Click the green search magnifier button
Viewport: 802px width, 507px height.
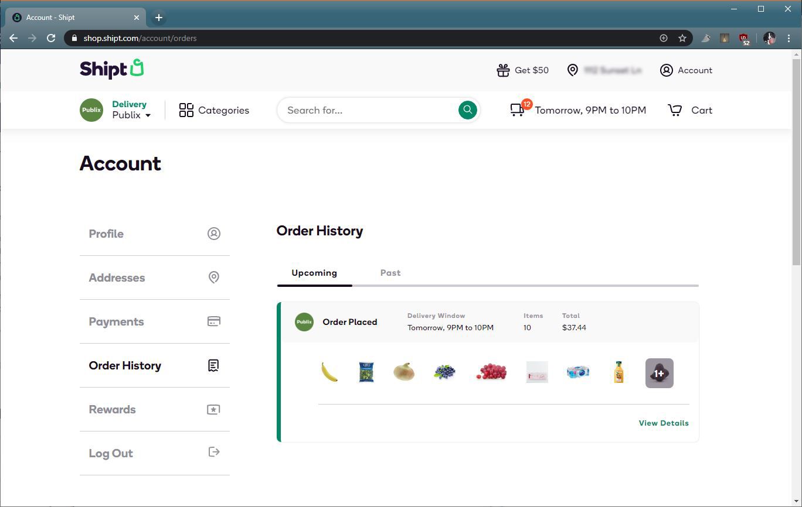tap(467, 110)
